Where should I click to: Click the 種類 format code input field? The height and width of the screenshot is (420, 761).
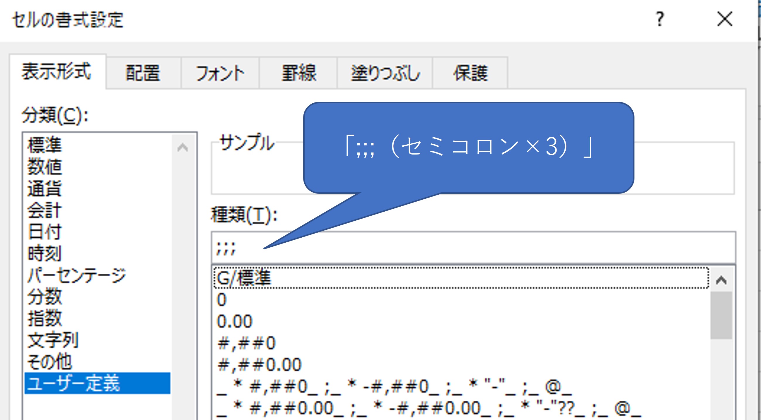[x=473, y=247]
